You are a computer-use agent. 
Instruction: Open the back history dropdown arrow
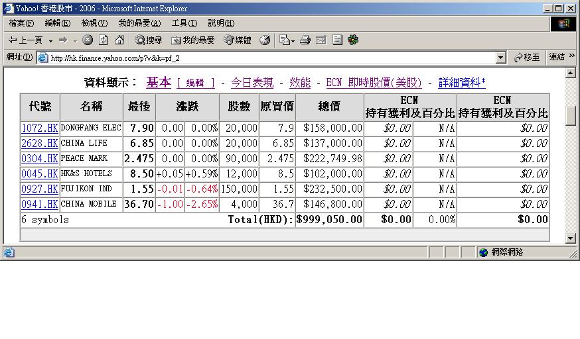pyautogui.click(x=50, y=40)
